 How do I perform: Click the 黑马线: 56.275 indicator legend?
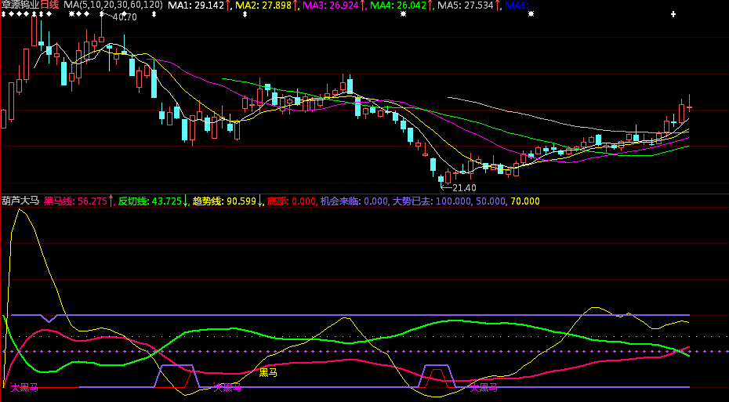(x=75, y=201)
